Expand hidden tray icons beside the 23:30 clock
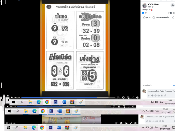This screenshot has width=175, height=131. (x=144, y=111)
